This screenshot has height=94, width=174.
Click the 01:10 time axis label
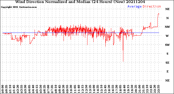(x=10, y=89)
